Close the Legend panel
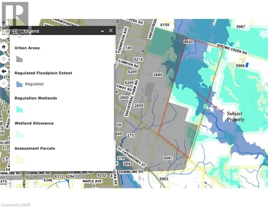This screenshot has width=268, height=207. pyautogui.click(x=111, y=31)
